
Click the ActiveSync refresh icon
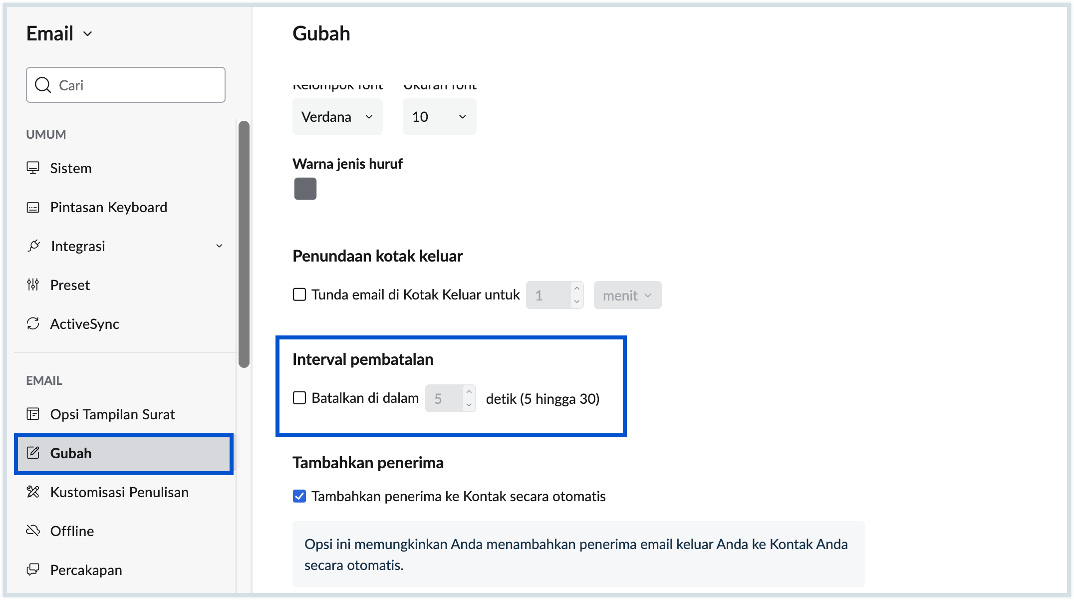click(33, 323)
